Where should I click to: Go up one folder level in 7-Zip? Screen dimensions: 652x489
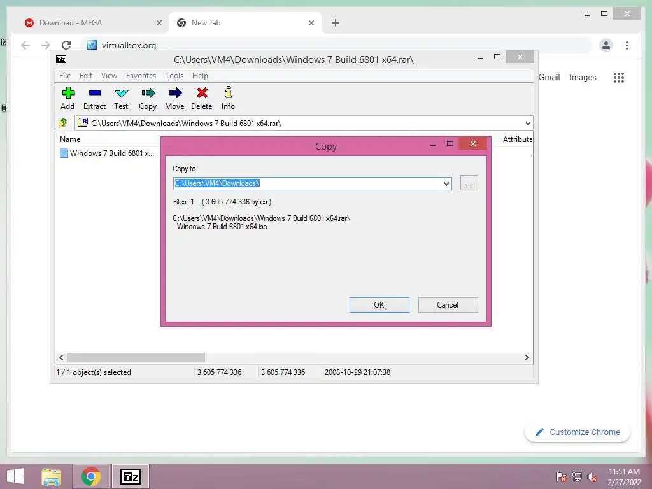63,123
